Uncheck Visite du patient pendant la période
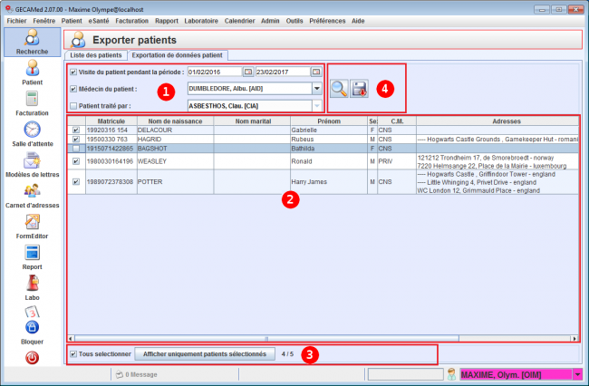 tap(73, 72)
